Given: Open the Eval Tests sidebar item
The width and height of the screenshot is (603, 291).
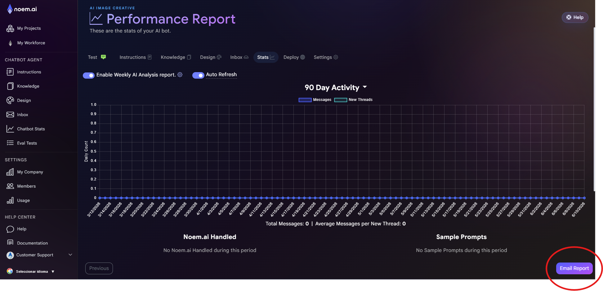Looking at the screenshot, I should point(22,143).
